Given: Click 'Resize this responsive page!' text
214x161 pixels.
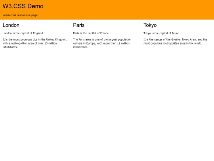Looking at the screenshot, I should (x=20, y=15).
